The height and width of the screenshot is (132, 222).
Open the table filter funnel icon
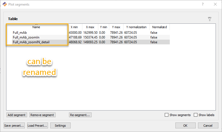tap(210, 19)
